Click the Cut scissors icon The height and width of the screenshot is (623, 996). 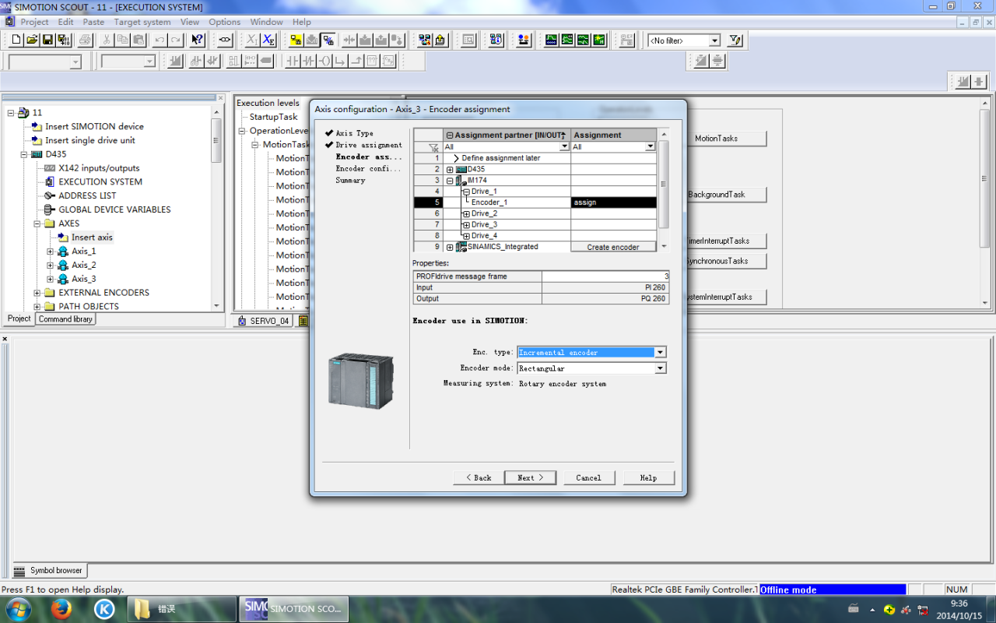point(107,40)
